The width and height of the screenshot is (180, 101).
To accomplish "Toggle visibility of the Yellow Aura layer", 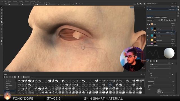I will point(147,40).
